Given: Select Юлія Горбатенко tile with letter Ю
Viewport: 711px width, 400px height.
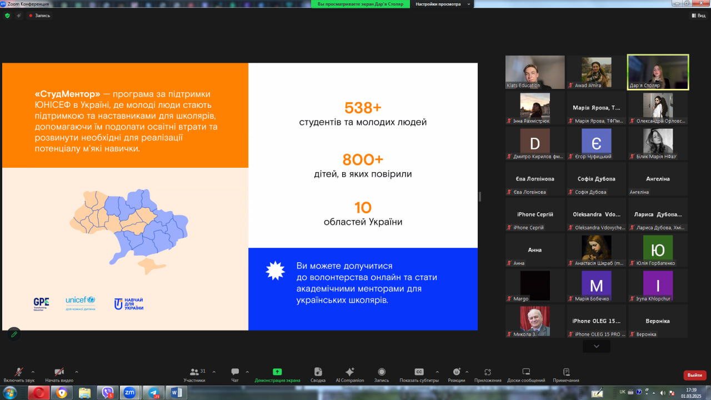Looking at the screenshot, I should pos(658,250).
